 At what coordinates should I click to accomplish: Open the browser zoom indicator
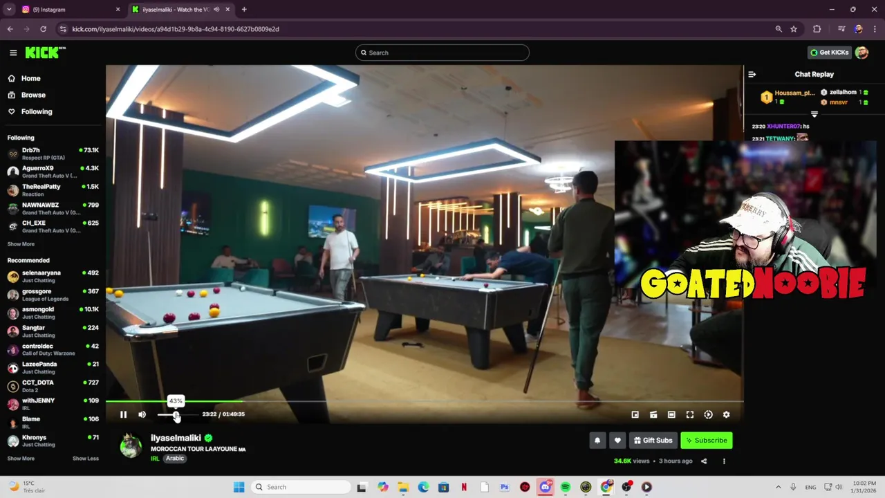click(x=779, y=29)
